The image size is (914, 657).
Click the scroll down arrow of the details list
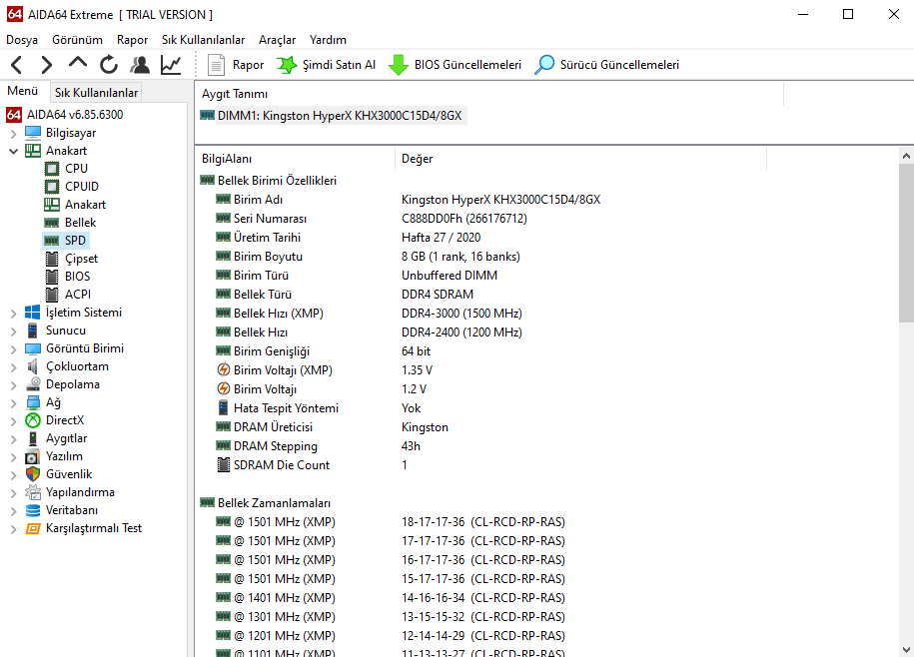906,649
